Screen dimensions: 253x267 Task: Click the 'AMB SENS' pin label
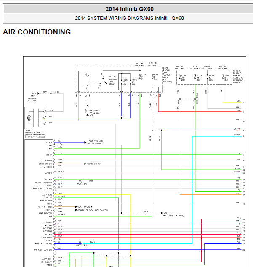47,161
